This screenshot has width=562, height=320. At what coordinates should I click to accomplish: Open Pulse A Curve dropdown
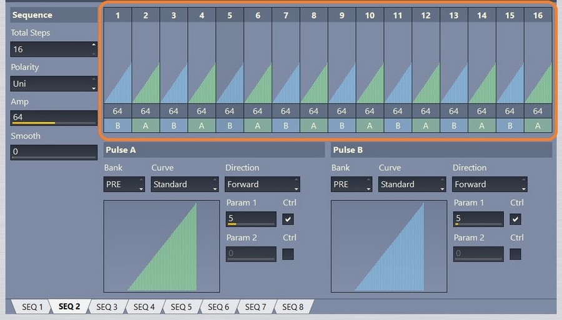[x=185, y=185]
